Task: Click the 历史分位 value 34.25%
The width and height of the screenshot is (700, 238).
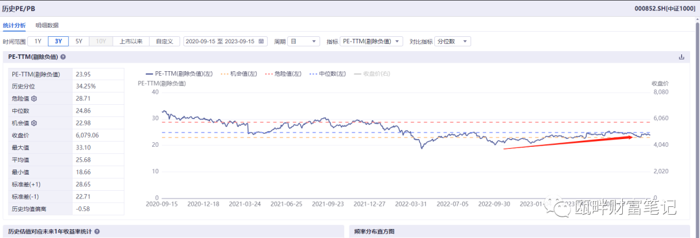Action: [86, 86]
